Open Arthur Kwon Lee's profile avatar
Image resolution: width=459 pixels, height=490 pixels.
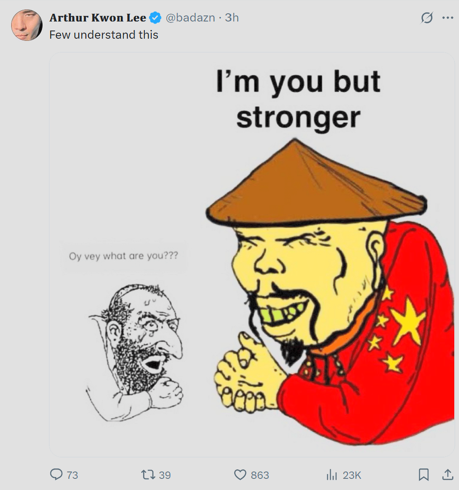[27, 25]
